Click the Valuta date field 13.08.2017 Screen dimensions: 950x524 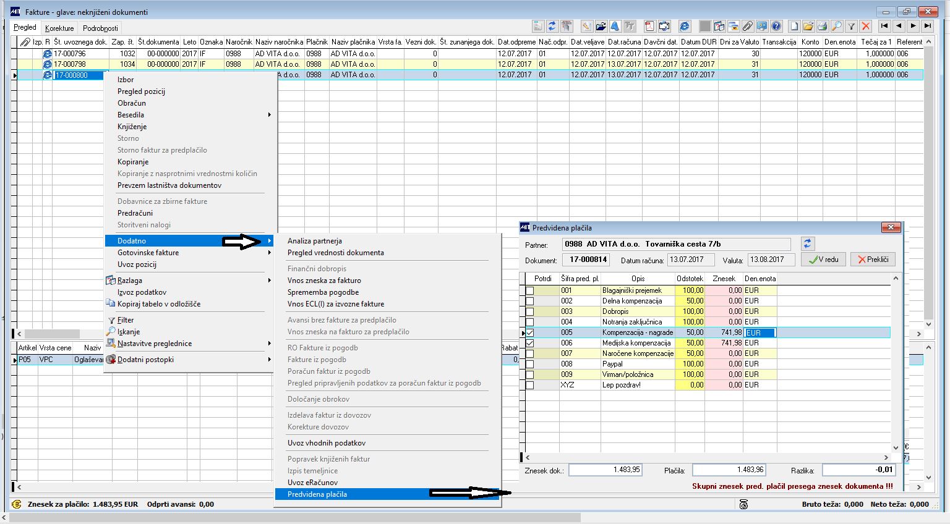tap(771, 260)
